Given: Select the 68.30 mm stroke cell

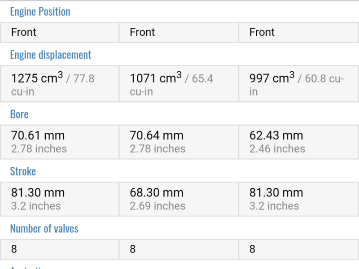Looking at the screenshot, I should point(179,199).
